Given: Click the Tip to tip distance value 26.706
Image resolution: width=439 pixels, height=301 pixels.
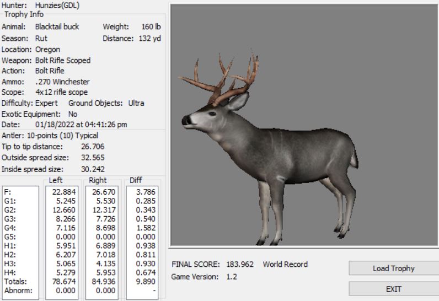Looking at the screenshot, I should 93,147.
